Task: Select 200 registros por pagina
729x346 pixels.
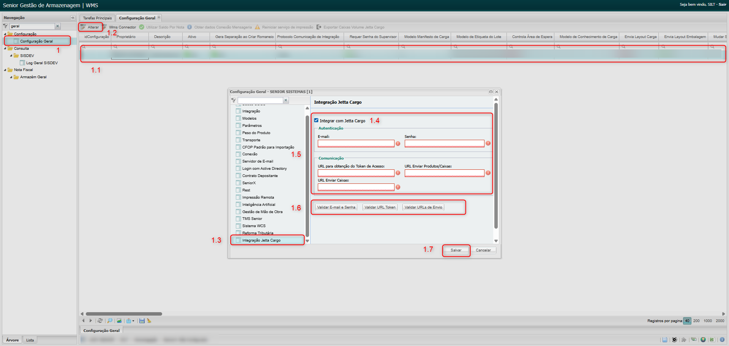Action: click(x=696, y=321)
